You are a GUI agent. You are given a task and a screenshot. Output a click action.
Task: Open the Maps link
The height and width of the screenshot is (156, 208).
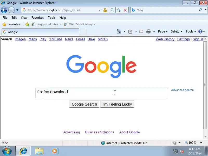pos(33,39)
